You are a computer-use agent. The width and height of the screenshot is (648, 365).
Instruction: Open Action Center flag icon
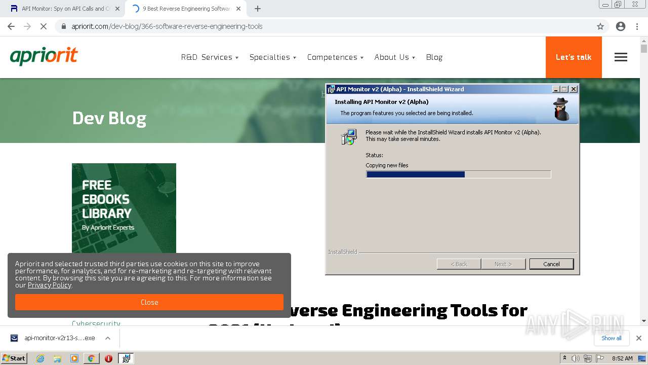[600, 358]
